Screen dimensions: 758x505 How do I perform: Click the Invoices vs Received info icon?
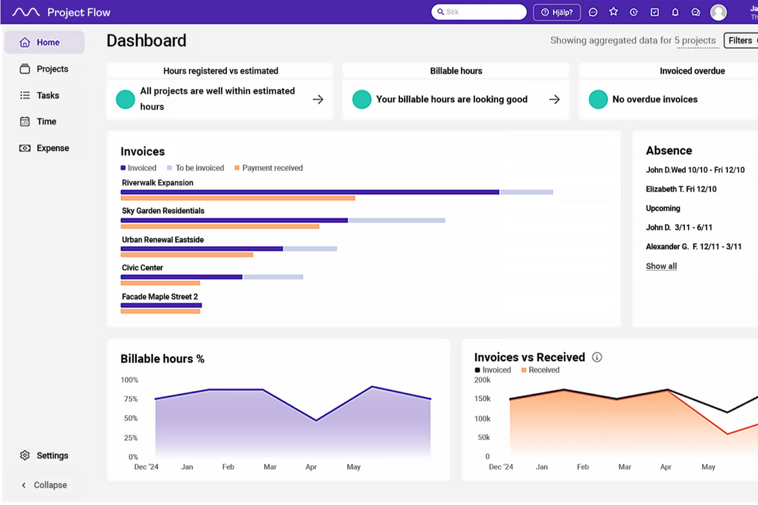[x=597, y=357]
